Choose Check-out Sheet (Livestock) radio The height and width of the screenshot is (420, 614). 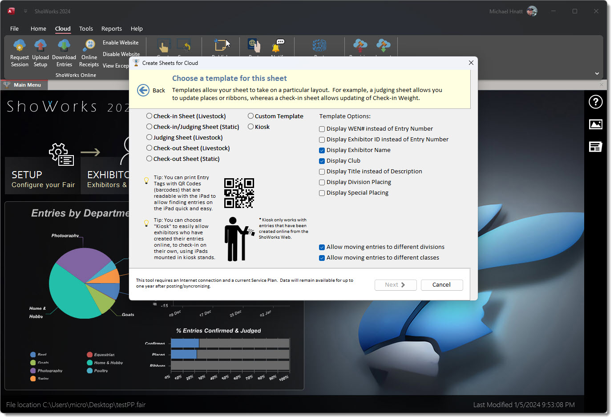click(149, 148)
